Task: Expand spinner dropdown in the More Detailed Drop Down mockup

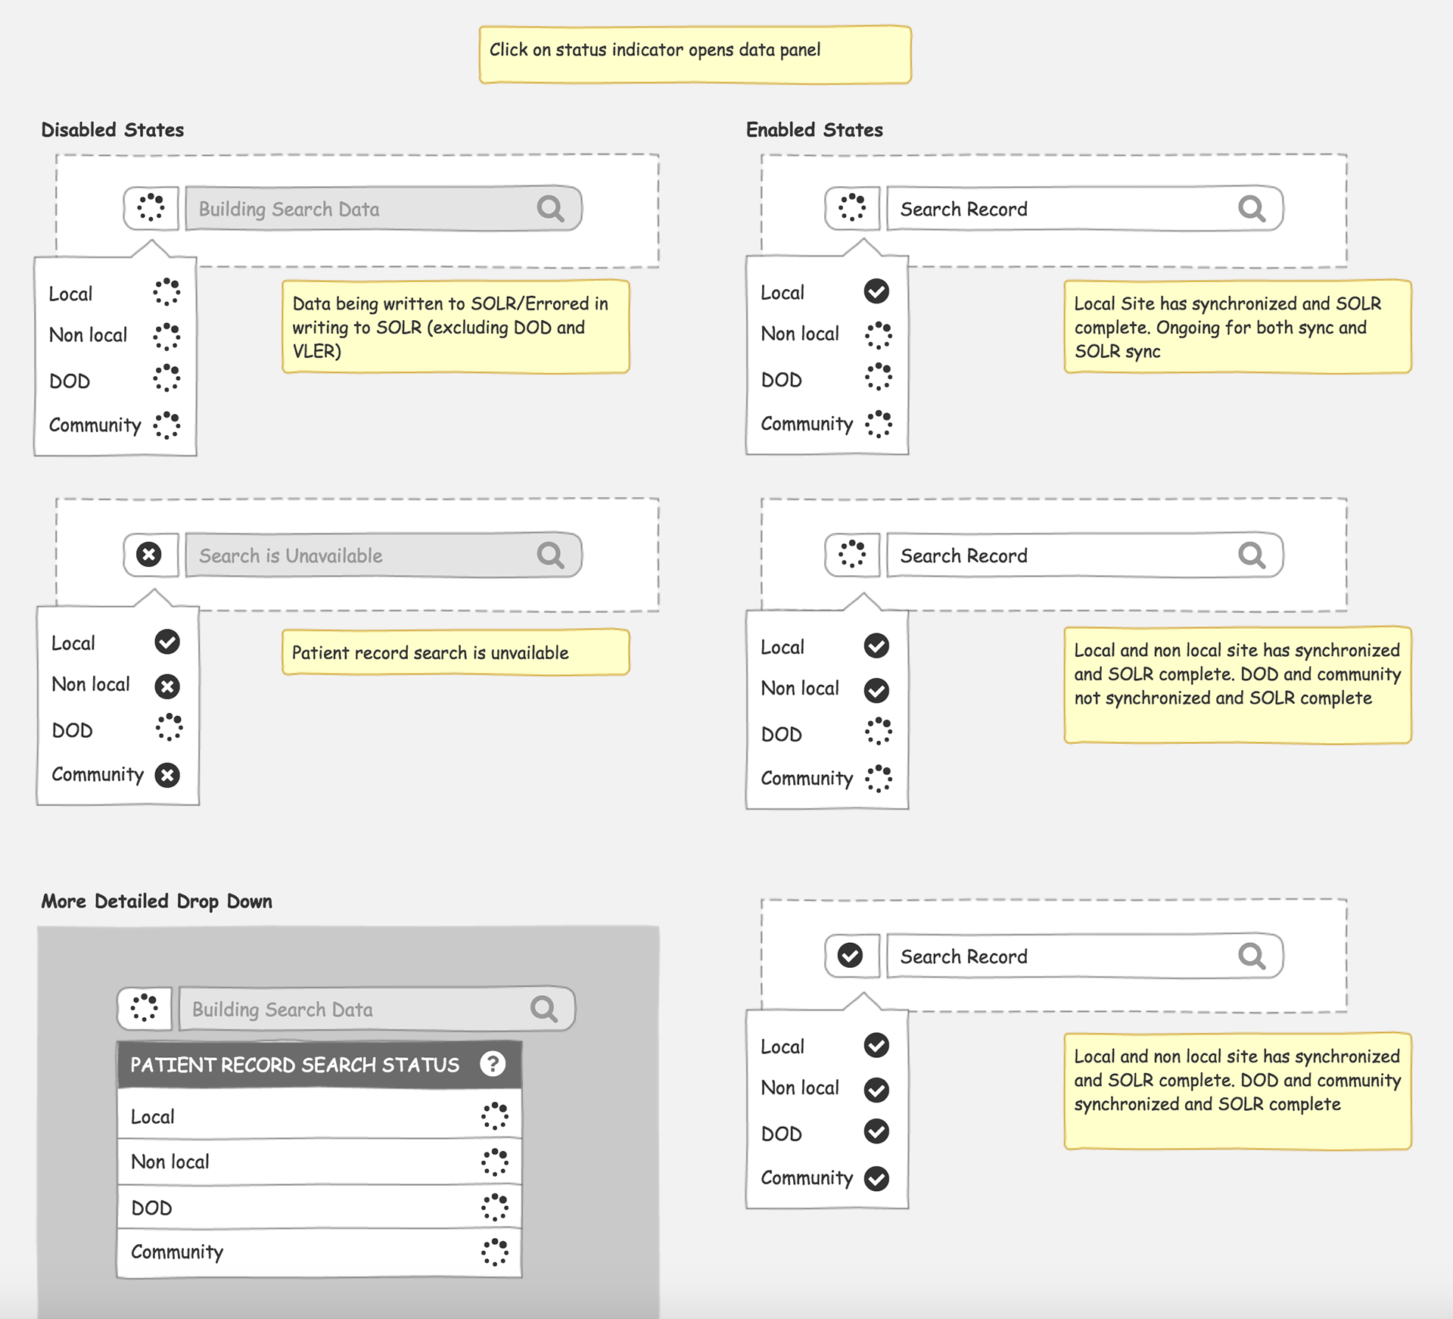Action: [x=144, y=1009]
